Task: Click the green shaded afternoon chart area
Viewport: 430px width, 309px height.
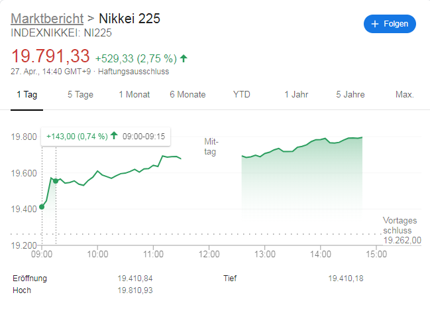Action: click(x=301, y=179)
